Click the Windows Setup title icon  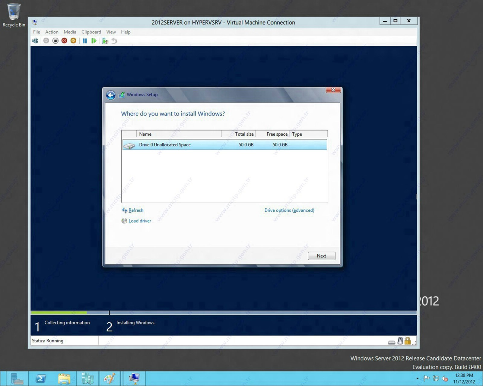click(122, 95)
